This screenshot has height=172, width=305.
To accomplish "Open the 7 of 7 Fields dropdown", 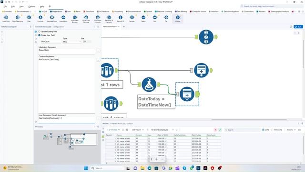I will [x=113, y=129].
